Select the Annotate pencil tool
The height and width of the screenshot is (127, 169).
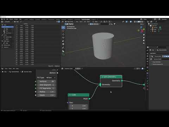pyautogui.click(x=63, y=48)
